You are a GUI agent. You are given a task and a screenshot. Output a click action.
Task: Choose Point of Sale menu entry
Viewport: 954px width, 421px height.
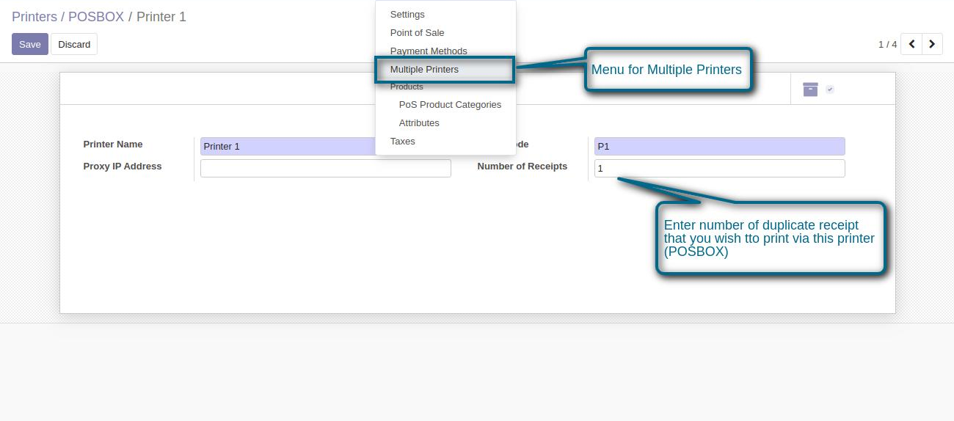(417, 33)
